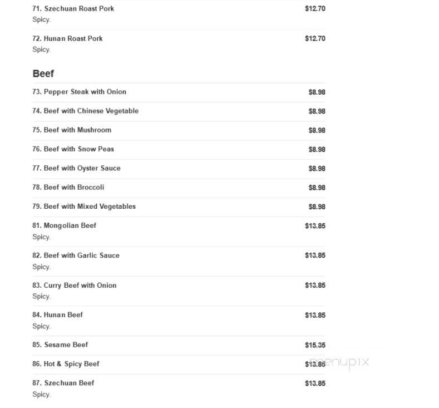This screenshot has height=408, width=439.
Task: Open 87. Szechuan Beef item
Action: [x=179, y=389]
